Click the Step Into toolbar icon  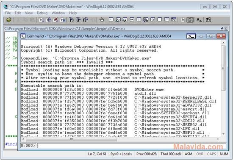[72, 20]
